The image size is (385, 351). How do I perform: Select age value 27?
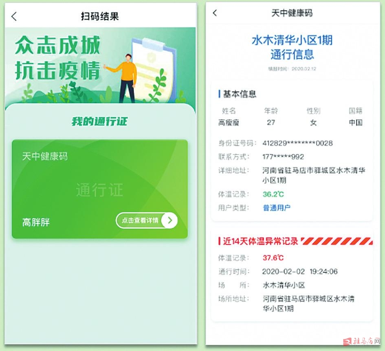pos(271,122)
